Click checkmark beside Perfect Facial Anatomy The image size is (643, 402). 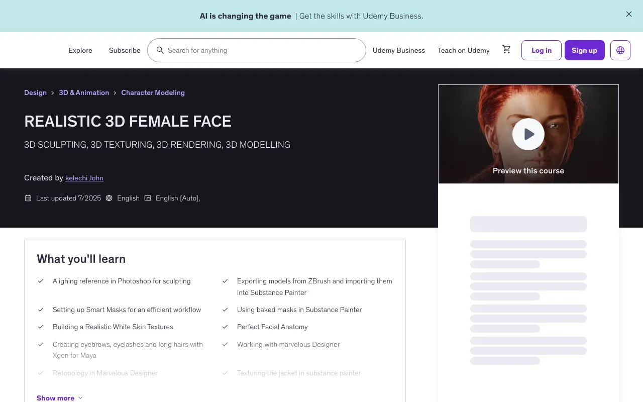point(225,327)
